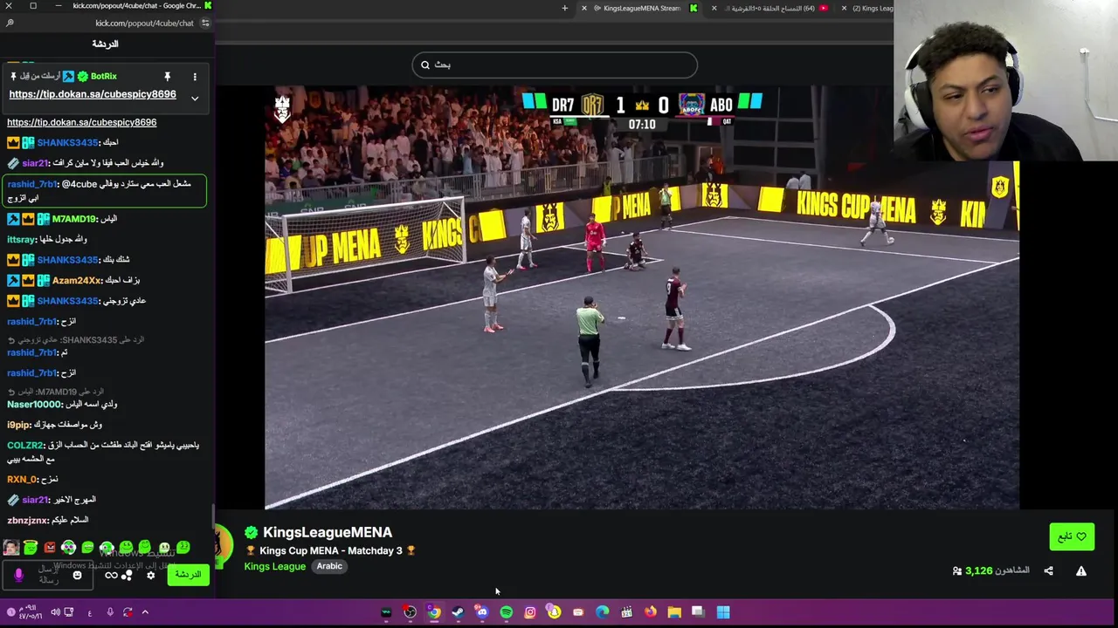Image resolution: width=1118 pixels, height=628 pixels.
Task: Open File Explorer from the taskbar
Action: [674, 612]
